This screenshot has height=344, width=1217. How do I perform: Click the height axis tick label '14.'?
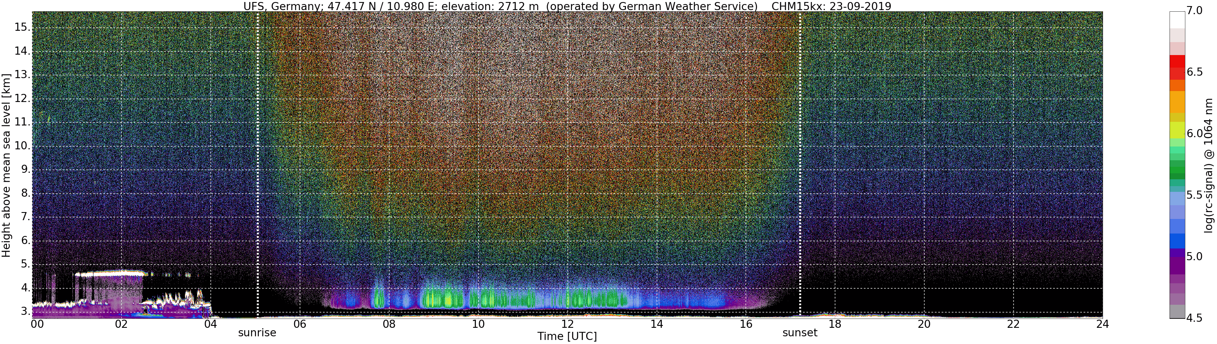click(22, 51)
